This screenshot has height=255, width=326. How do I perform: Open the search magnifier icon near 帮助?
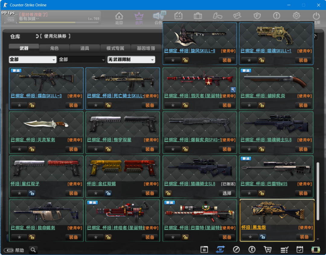coord(33,250)
